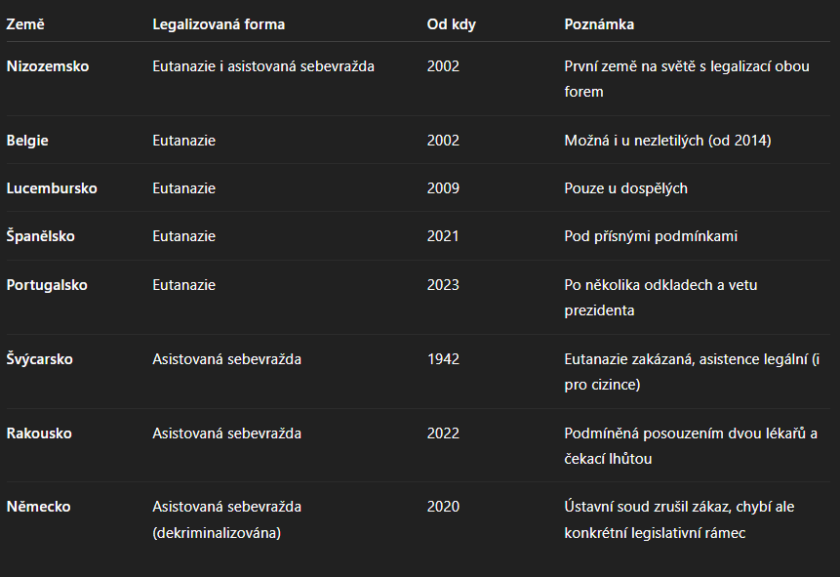The width and height of the screenshot is (840, 577).
Task: Select the Švýcarsko country cell
Action: pos(40,358)
